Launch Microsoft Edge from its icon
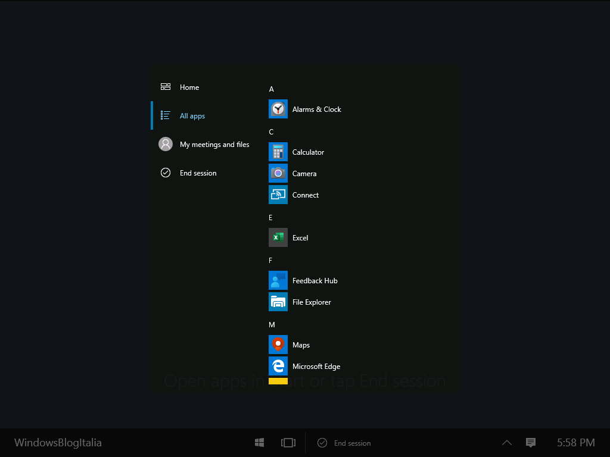The image size is (610, 457). (x=278, y=366)
